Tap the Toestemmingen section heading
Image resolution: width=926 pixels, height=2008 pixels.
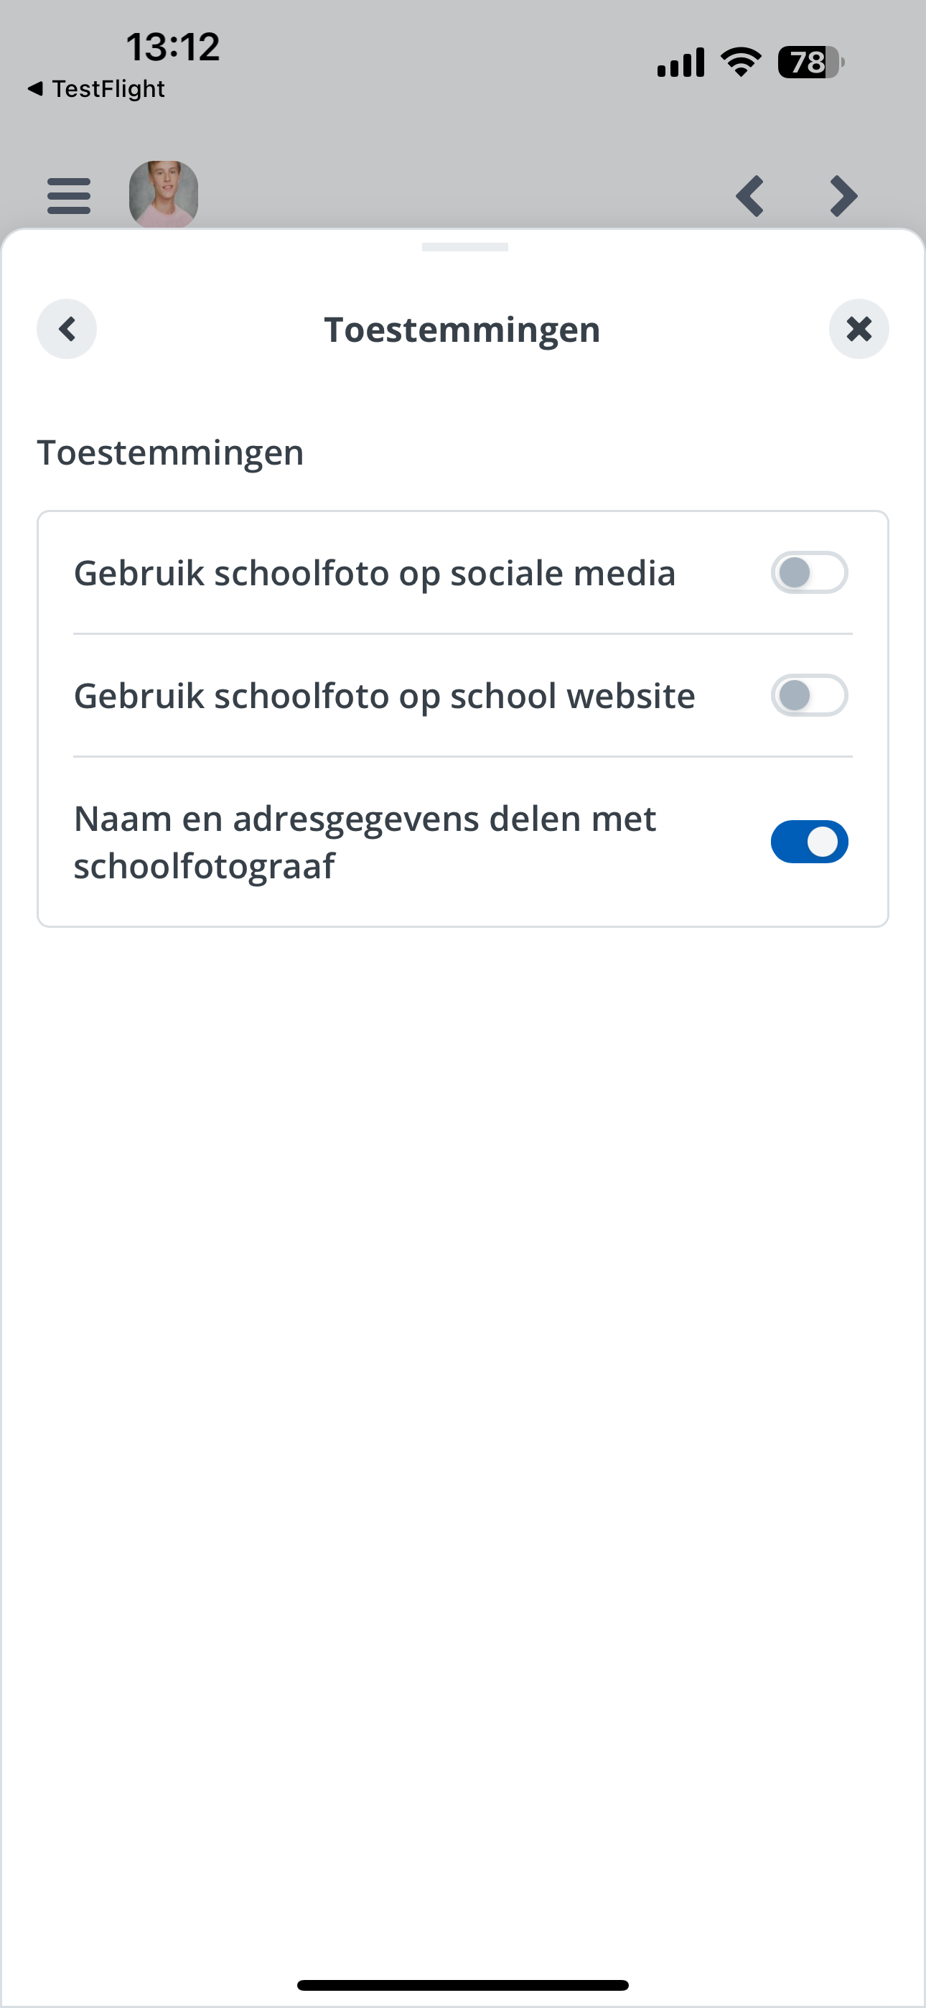[170, 453]
